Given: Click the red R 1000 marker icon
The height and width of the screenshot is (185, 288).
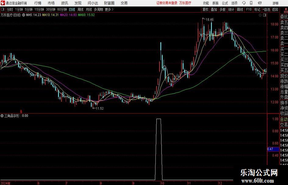Looking at the screenshot, I should tap(286, 10).
